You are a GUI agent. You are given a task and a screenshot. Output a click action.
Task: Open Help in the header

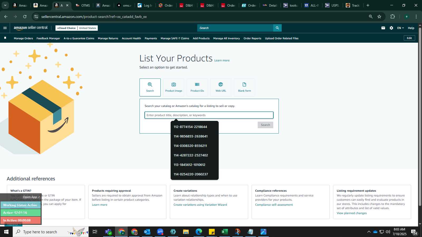pyautogui.click(x=411, y=28)
